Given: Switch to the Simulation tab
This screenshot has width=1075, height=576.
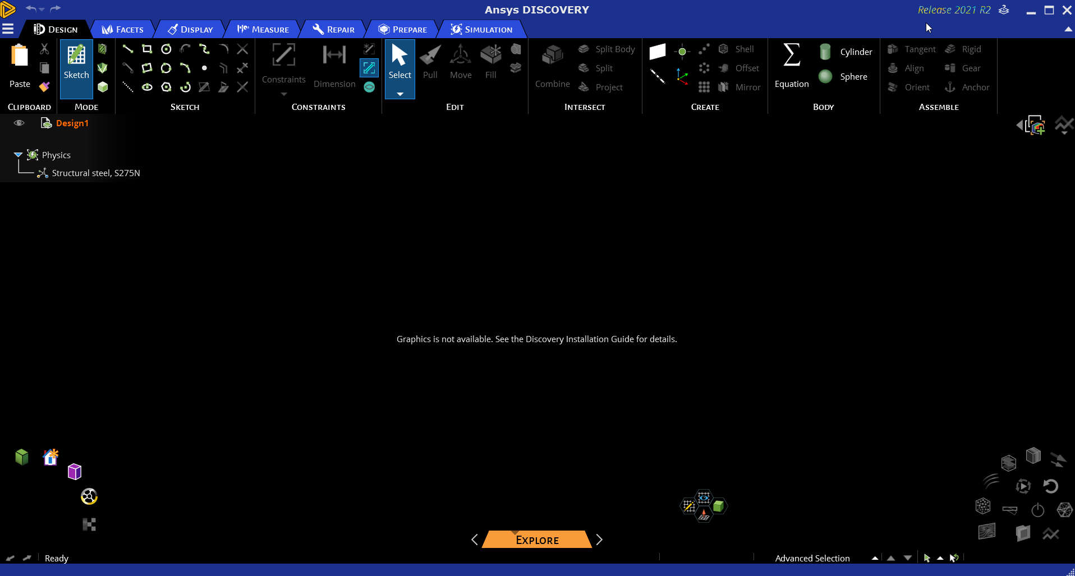Looking at the screenshot, I should (481, 29).
